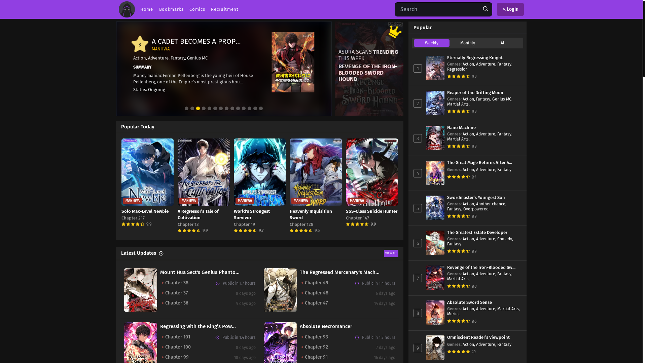The height and width of the screenshot is (363, 646).
Task: Open Absolute Necromancer Chapter 92
Action: click(x=316, y=347)
